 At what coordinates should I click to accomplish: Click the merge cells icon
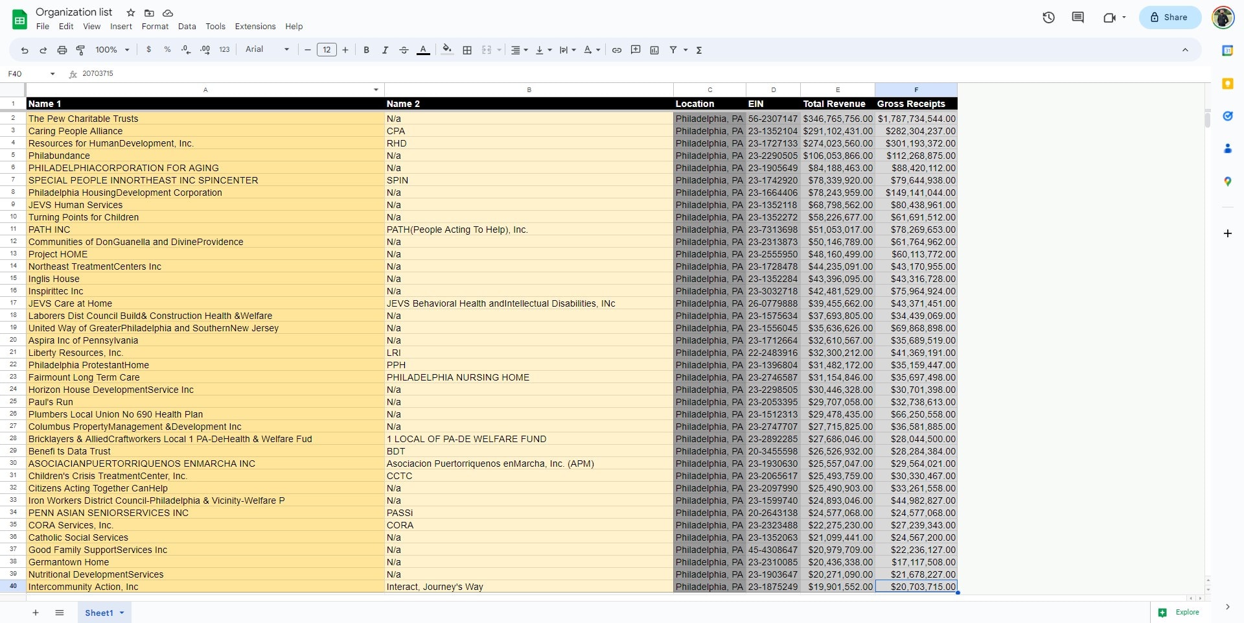(x=487, y=50)
